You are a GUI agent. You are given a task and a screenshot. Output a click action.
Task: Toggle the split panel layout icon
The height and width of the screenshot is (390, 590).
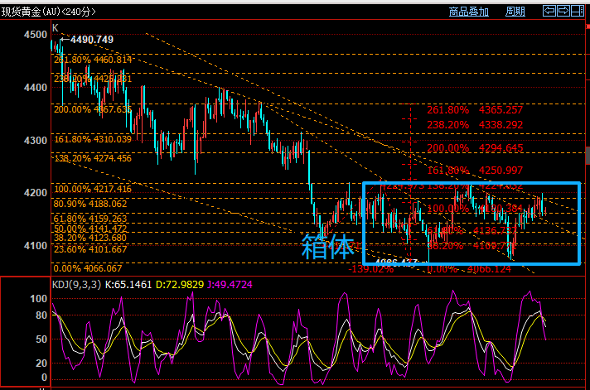[x=578, y=11]
